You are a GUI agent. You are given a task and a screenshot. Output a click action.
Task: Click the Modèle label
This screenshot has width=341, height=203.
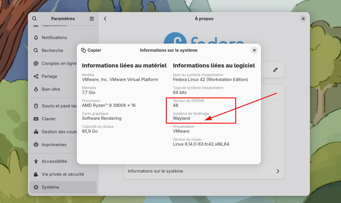click(88, 75)
